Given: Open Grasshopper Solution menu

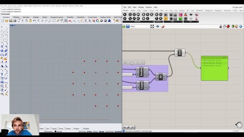Looking at the screenshot, I should [149, 7].
